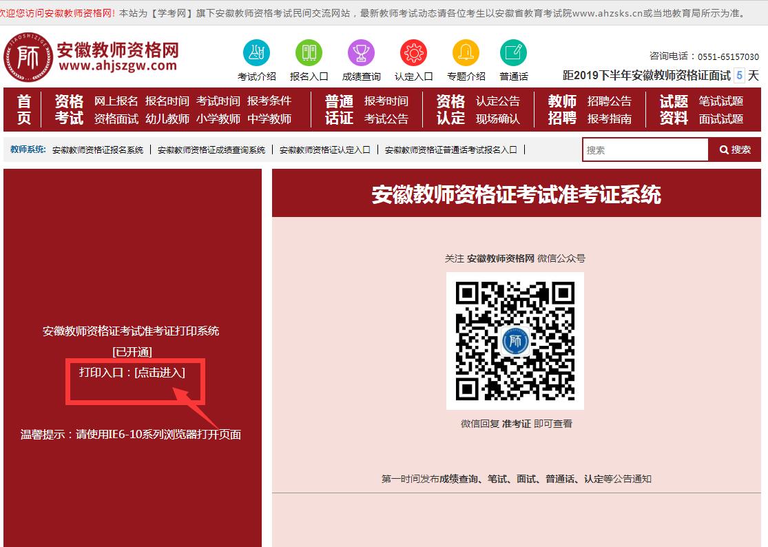
Task: Click the 已开通 status text
Action: pos(132,352)
